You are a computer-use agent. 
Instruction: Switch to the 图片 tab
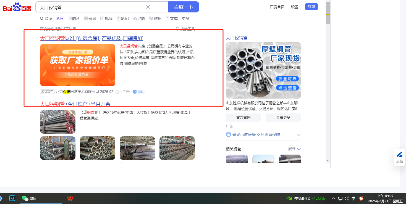pos(74,18)
